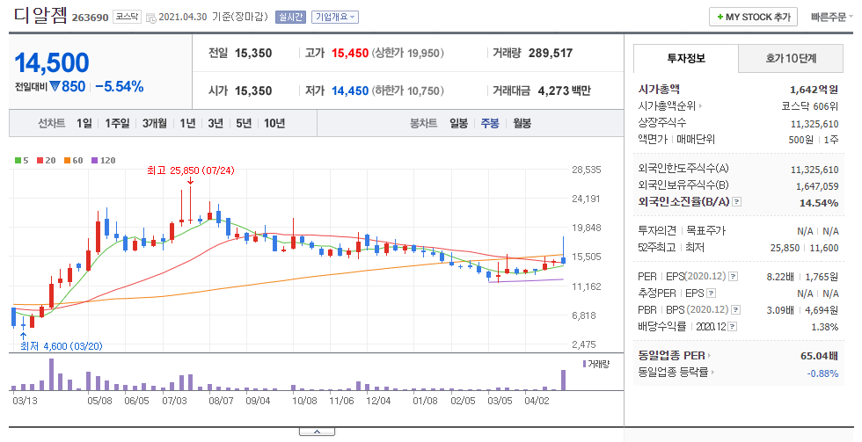Click the tall volume bar near 03/13
Image resolution: width=862 pixels, height=442 pixels.
(51, 374)
